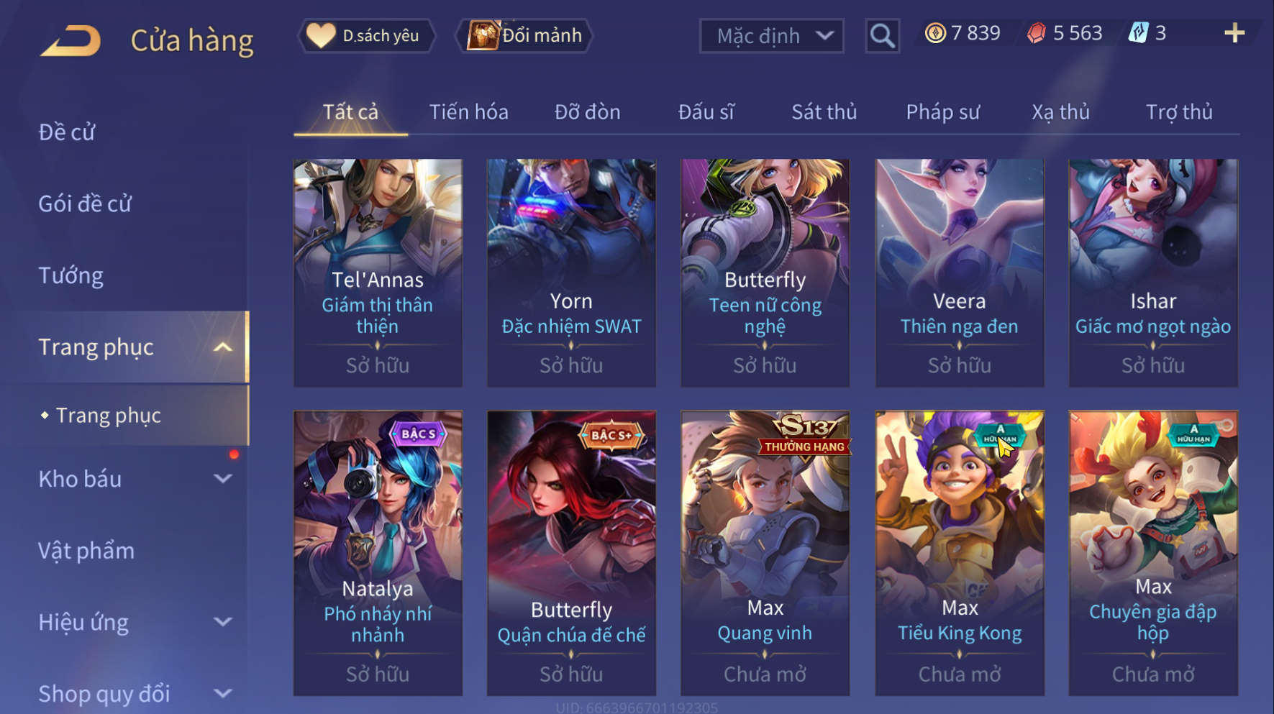Open Yorn Đặc nhiệm SWAT skin card
This screenshot has width=1274, height=714.
pos(571,273)
